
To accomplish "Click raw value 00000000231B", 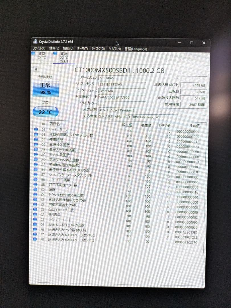I will click(188, 142).
